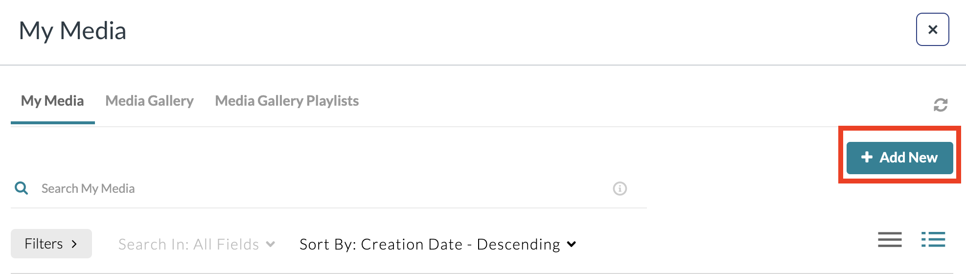Viewport: 966px width, 274px height.
Task: Click the chevron arrow on Filters
Action: pyautogui.click(x=74, y=244)
